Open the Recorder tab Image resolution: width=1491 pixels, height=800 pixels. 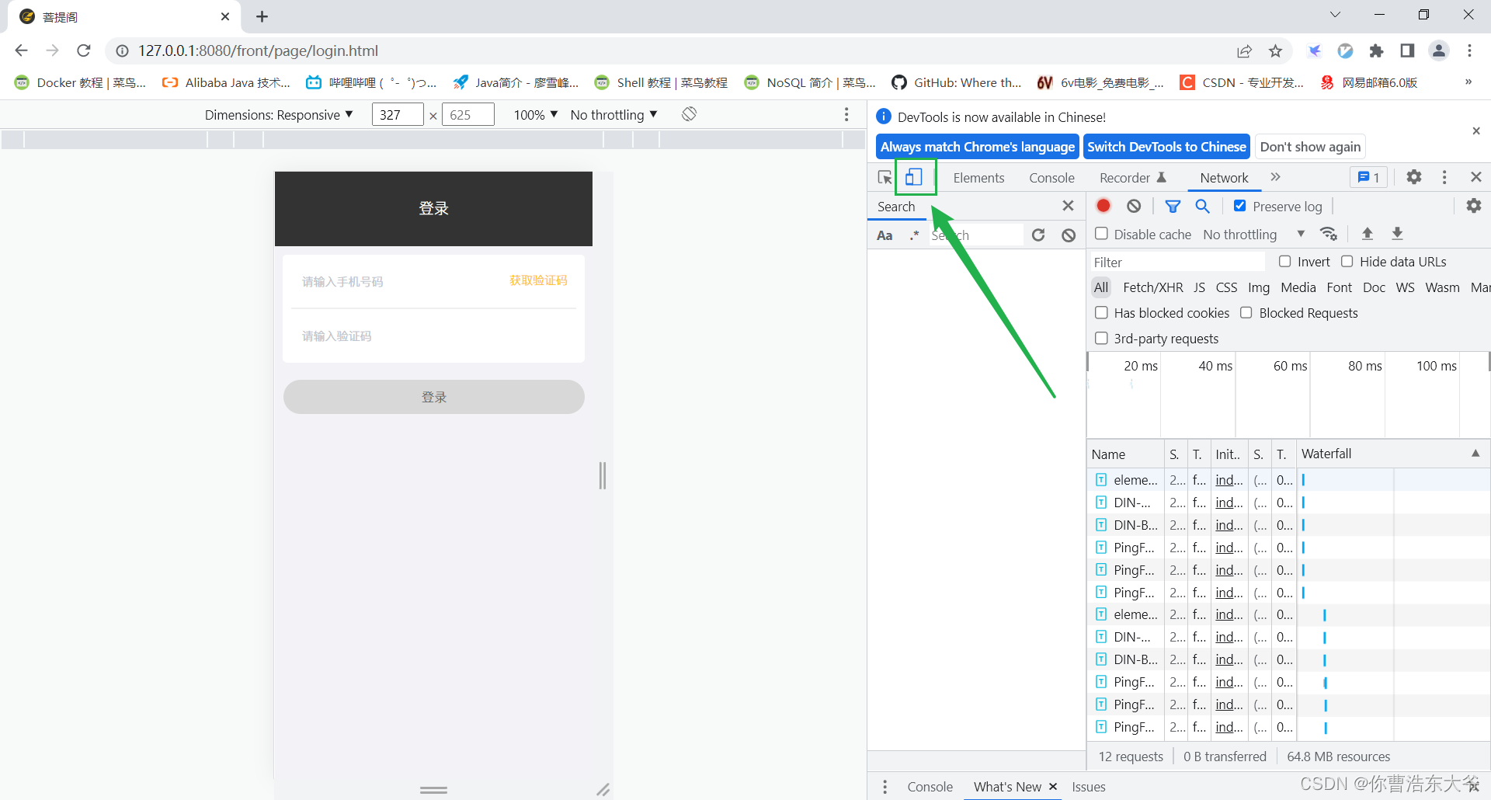(x=1132, y=178)
